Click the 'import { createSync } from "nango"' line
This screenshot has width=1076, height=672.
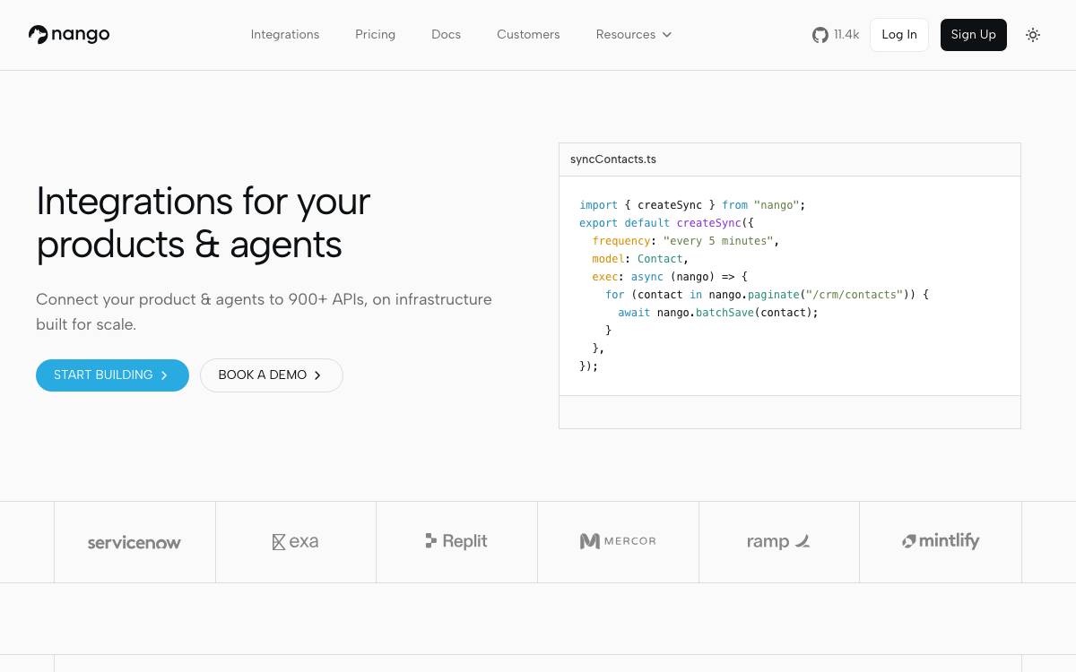point(692,205)
